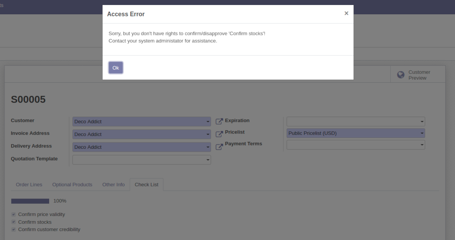This screenshot has height=240, width=455.
Task: Switch to the Order Lines tab
Action: click(29, 185)
